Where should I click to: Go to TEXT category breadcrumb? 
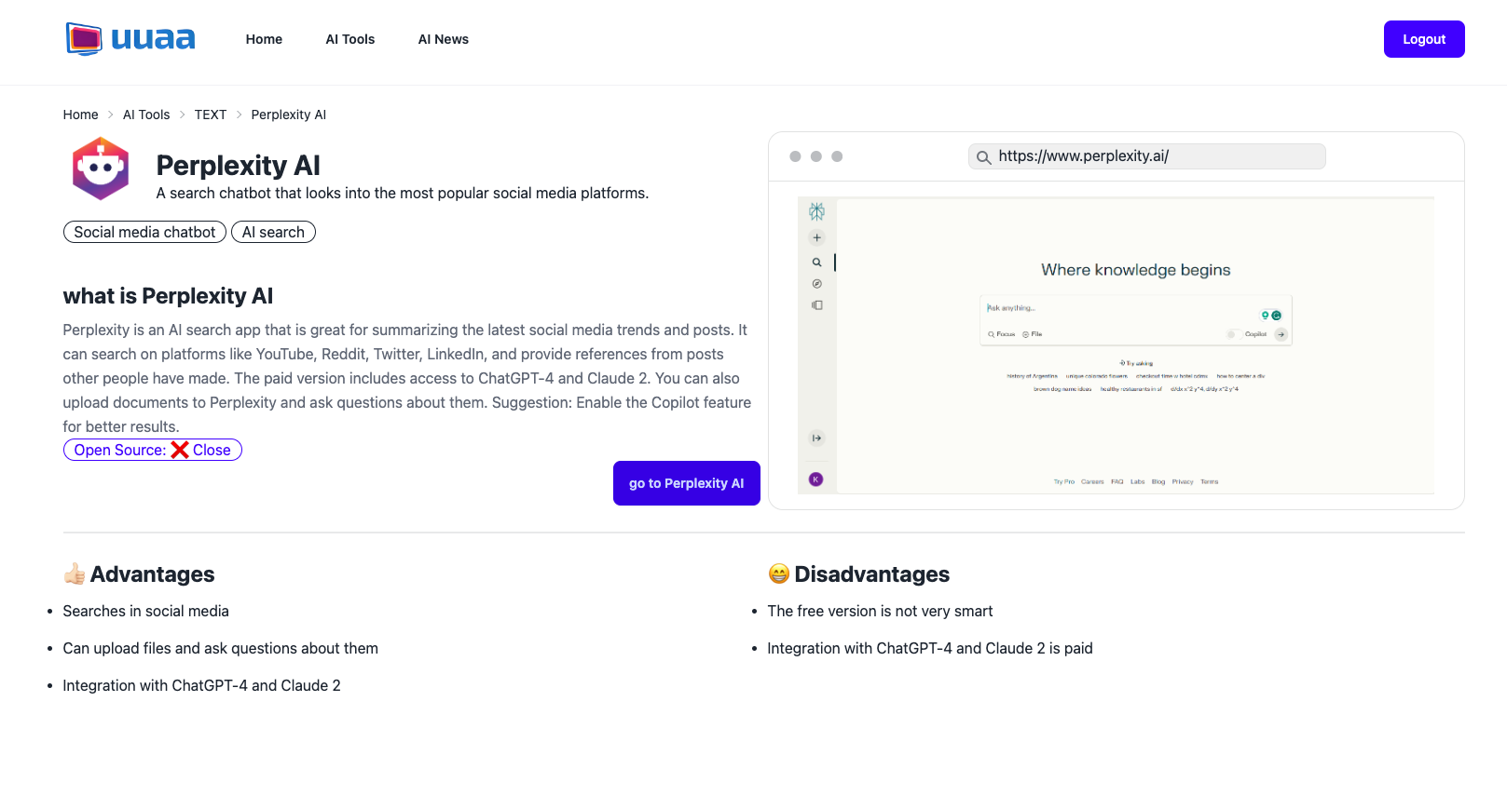point(211,115)
